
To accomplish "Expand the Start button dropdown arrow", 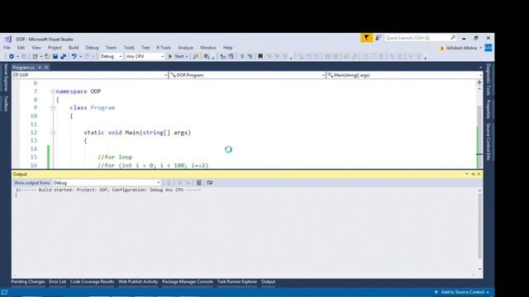I will click(x=187, y=57).
